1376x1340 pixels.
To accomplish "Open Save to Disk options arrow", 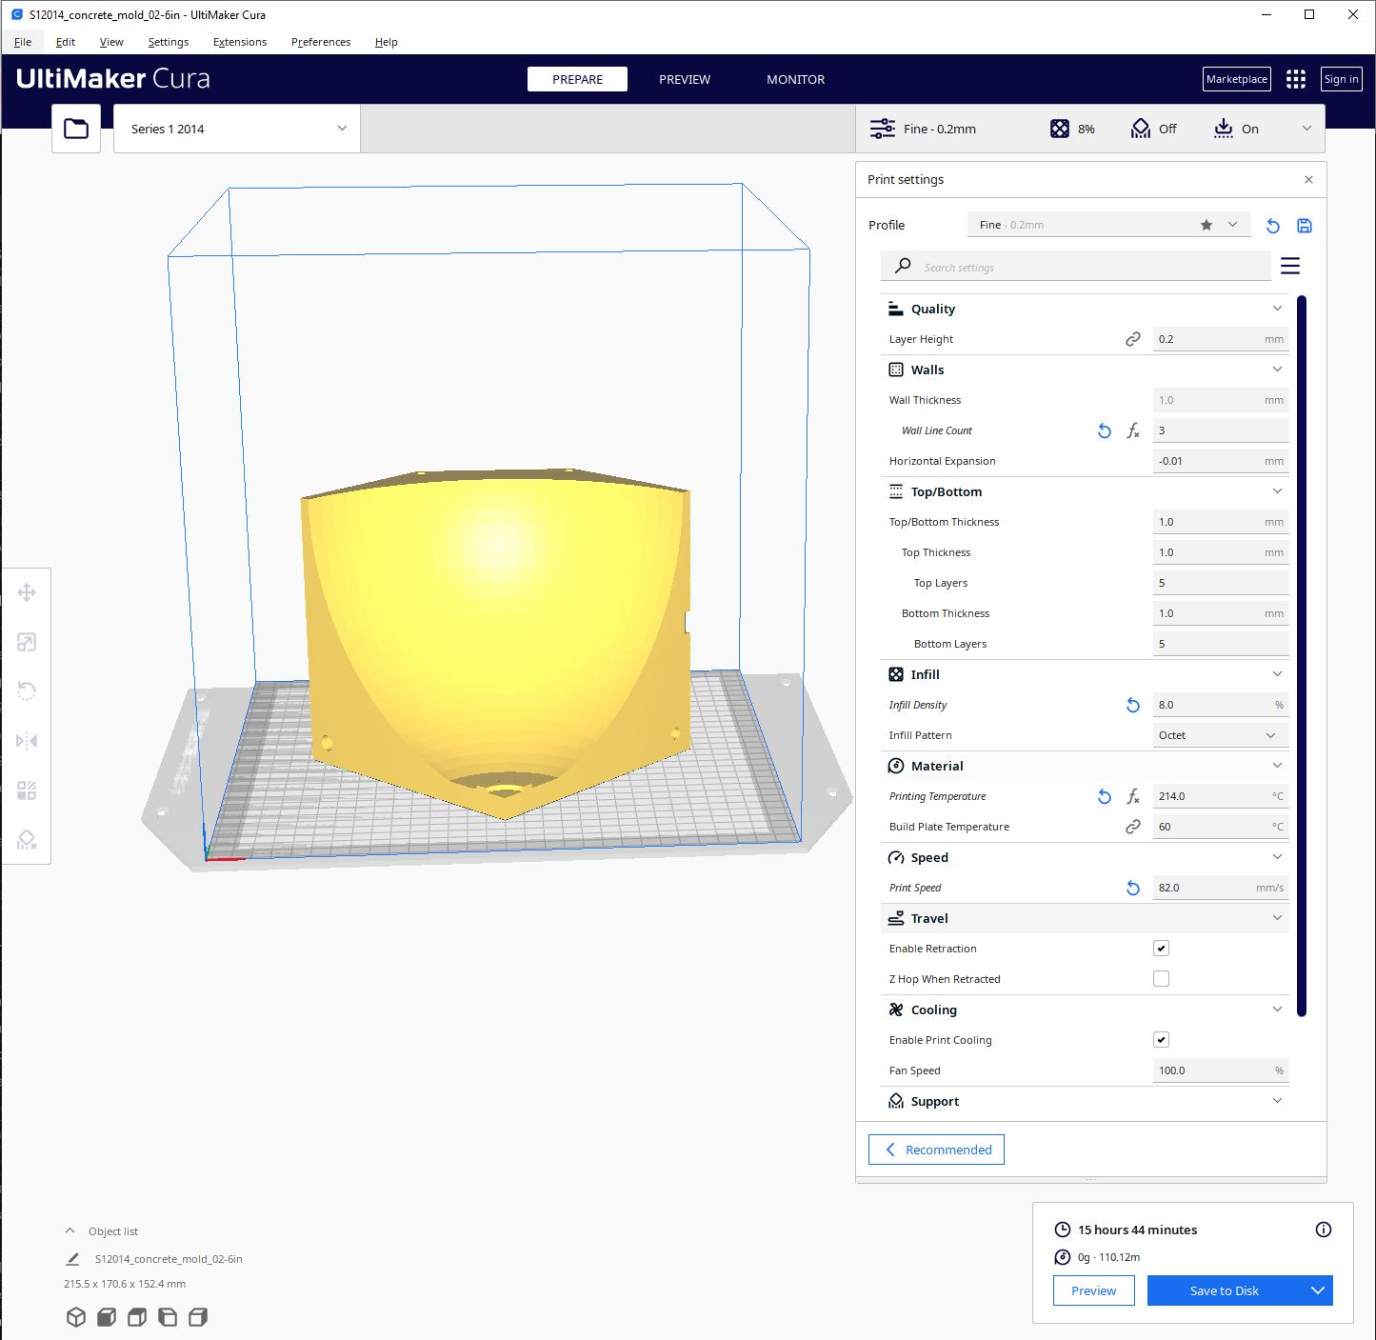I will pyautogui.click(x=1318, y=1290).
